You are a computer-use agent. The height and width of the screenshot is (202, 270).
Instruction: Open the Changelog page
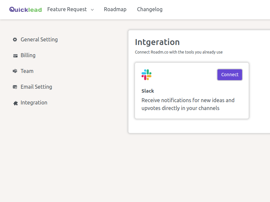[150, 10]
